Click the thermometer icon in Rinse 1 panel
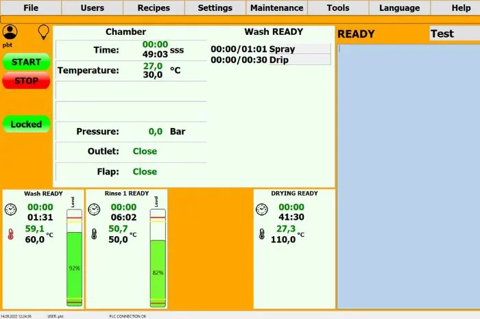This screenshot has width=480, height=319. (x=94, y=234)
